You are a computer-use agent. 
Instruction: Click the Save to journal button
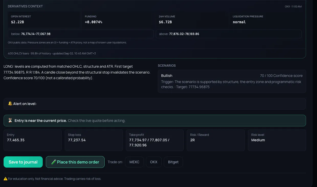tap(23, 162)
